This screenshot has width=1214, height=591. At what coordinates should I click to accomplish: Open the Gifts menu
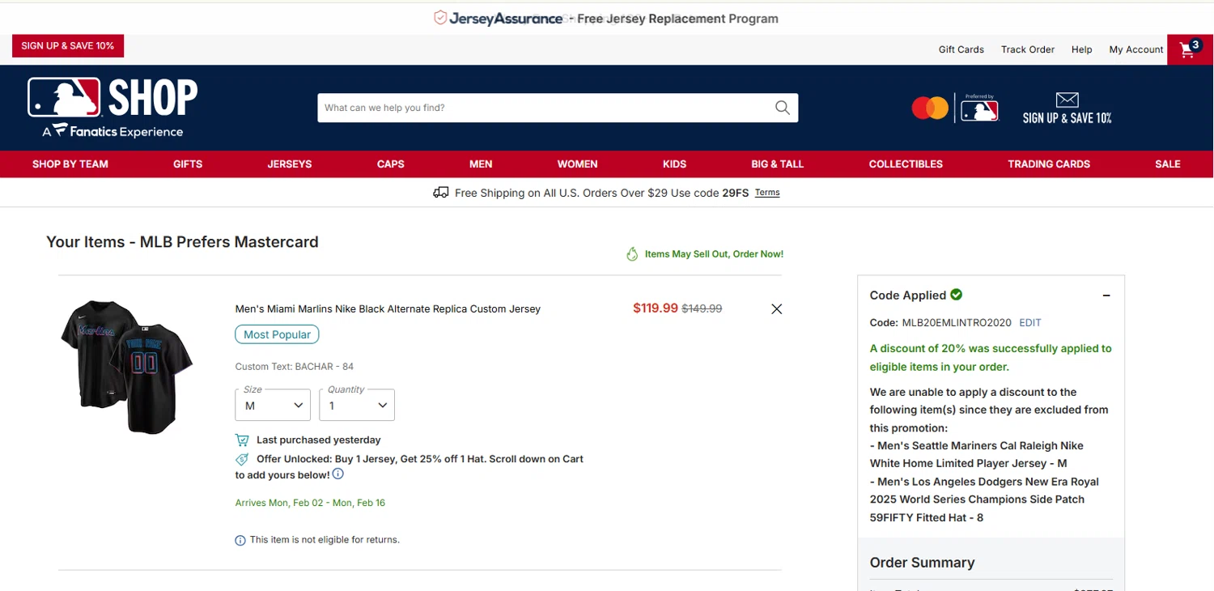pos(188,164)
